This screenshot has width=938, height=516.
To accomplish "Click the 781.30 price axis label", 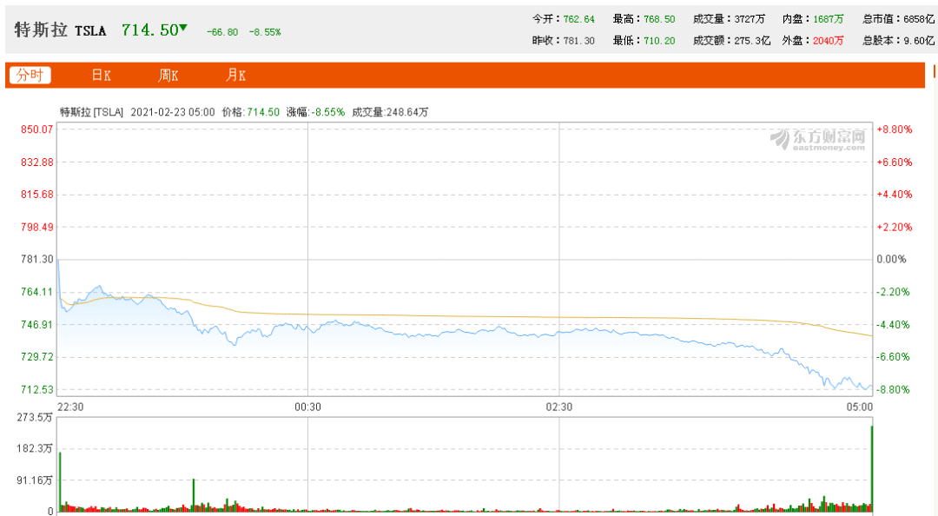I will [x=37, y=259].
